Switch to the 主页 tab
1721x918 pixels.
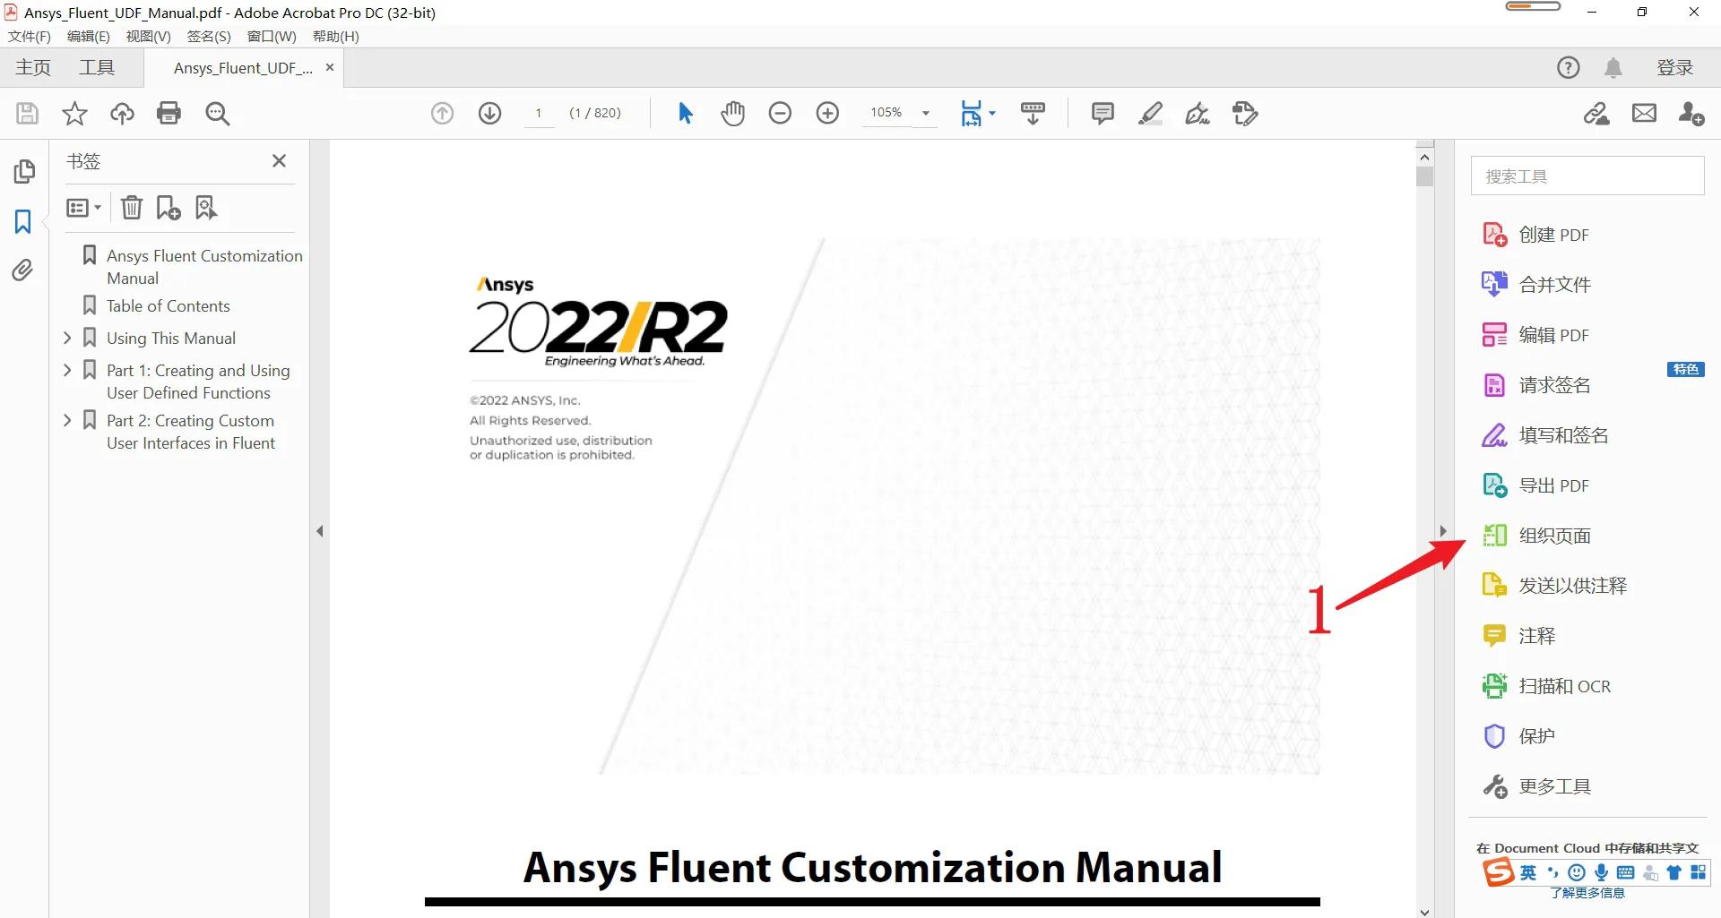click(x=33, y=67)
